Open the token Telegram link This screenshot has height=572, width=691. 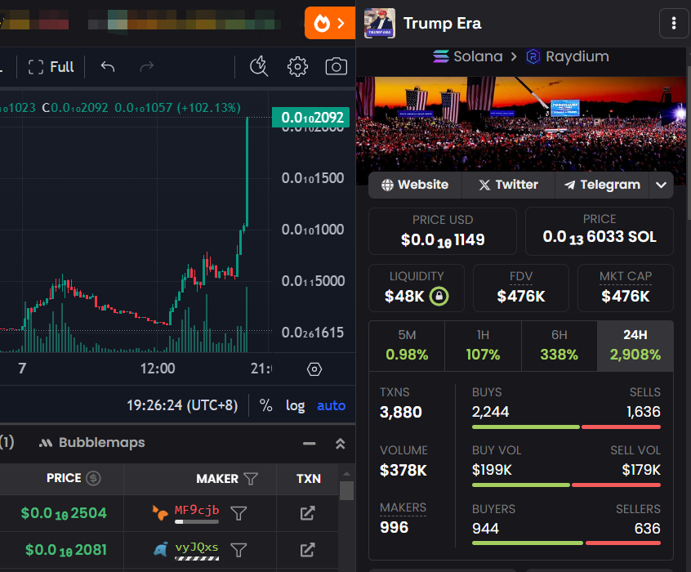pos(602,185)
